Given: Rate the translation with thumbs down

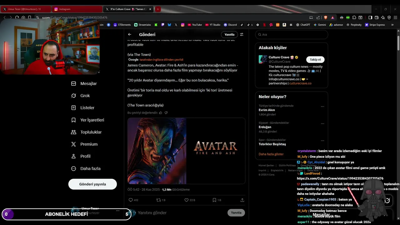Looking at the screenshot, I should [166, 112].
